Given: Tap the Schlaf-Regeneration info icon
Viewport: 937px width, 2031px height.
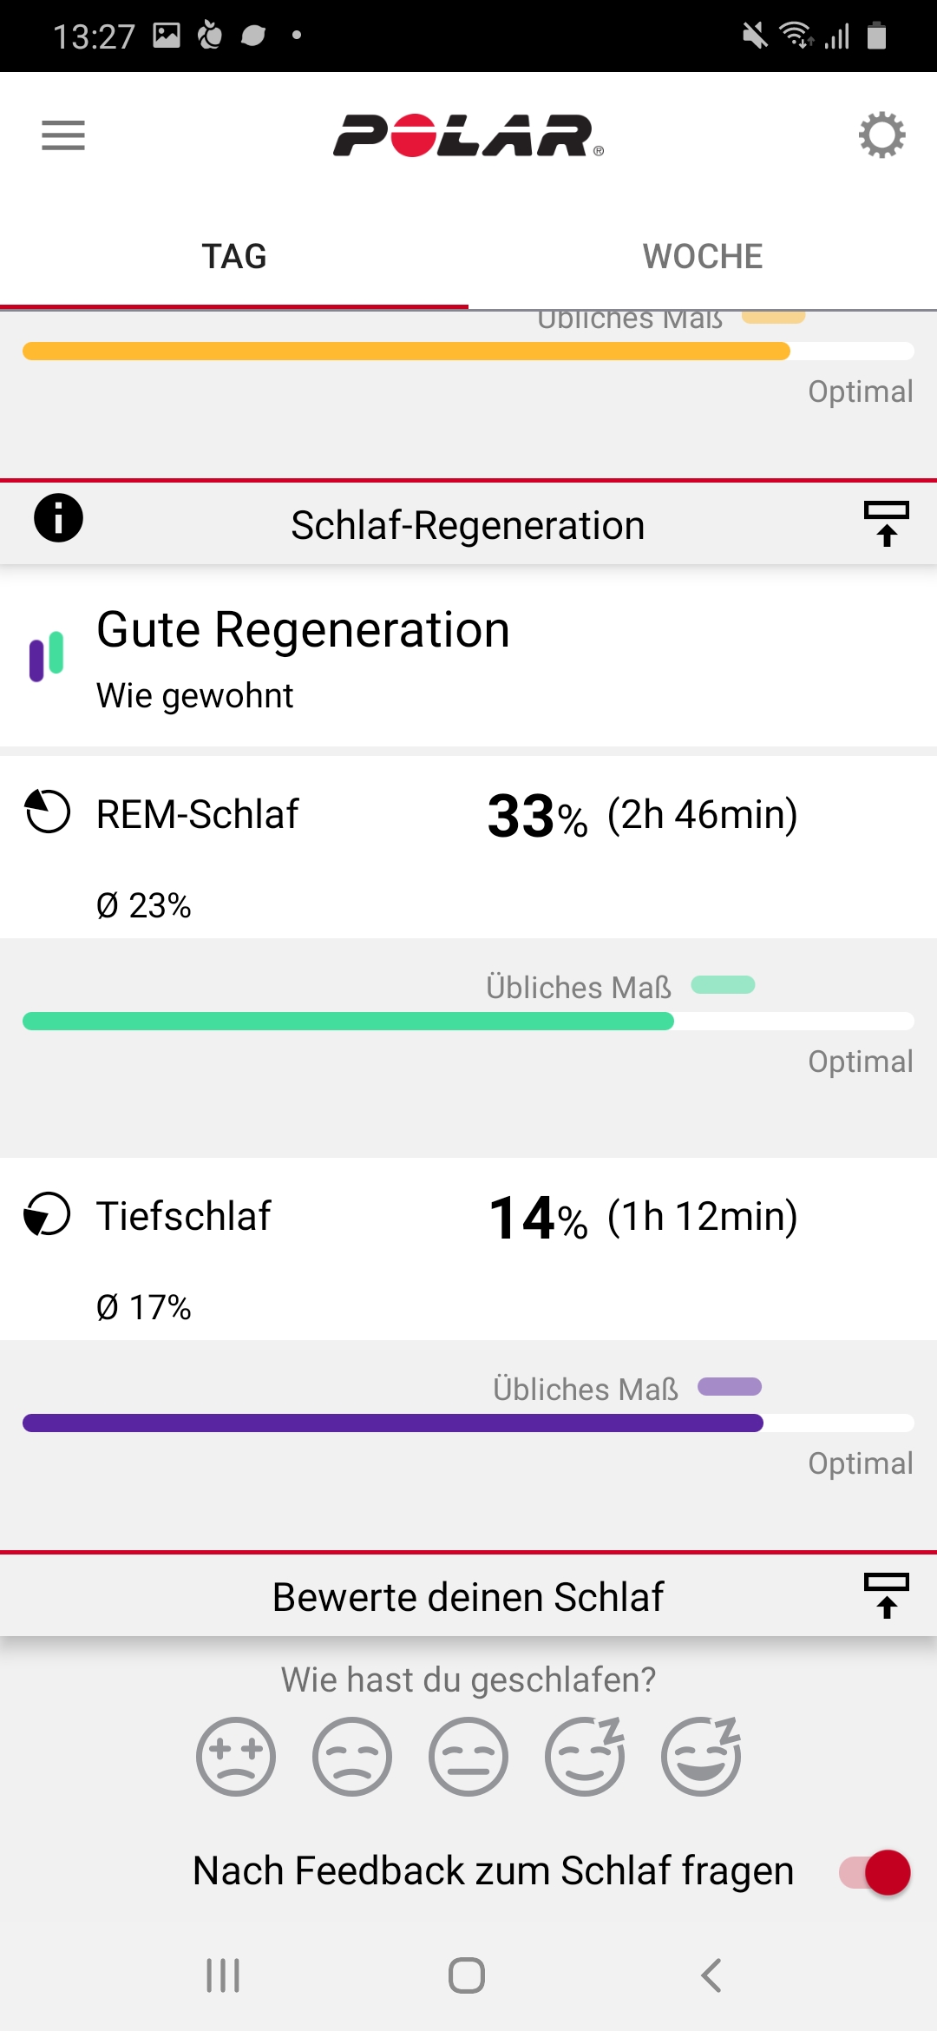Looking at the screenshot, I should coord(58,519).
